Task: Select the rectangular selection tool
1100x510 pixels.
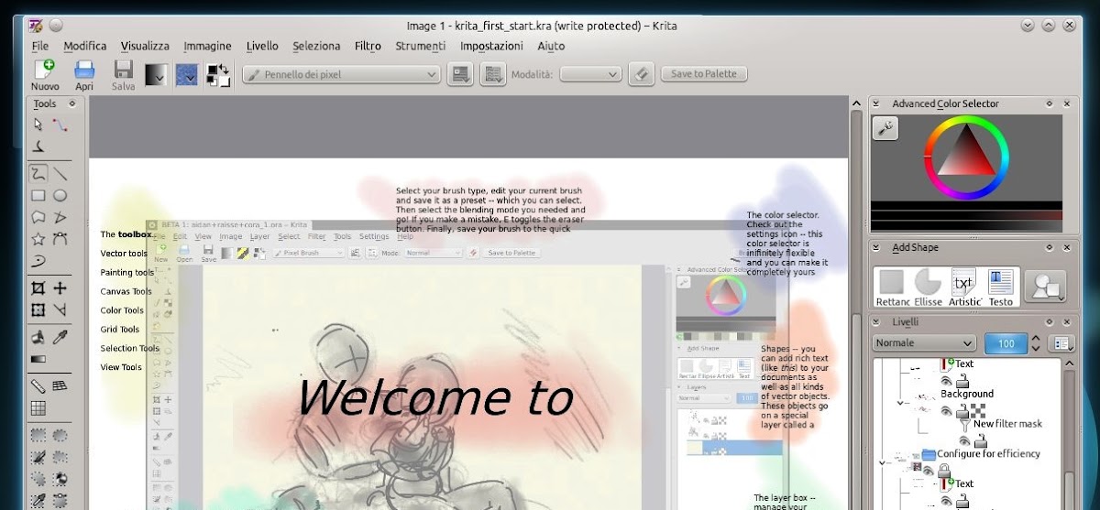Action: point(38,436)
